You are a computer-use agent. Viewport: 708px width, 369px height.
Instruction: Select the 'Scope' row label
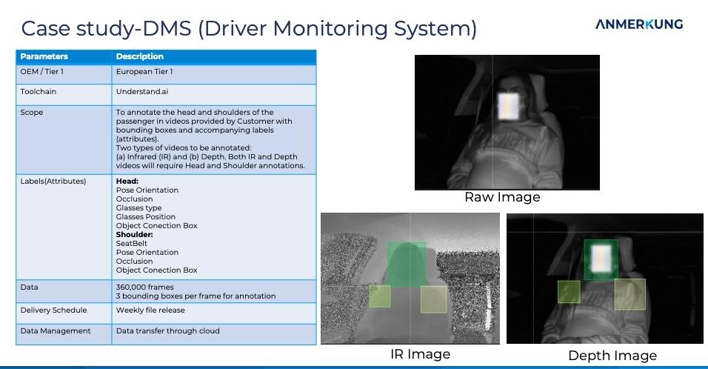coord(32,112)
